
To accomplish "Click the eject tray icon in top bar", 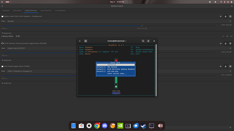I will [215, 2].
